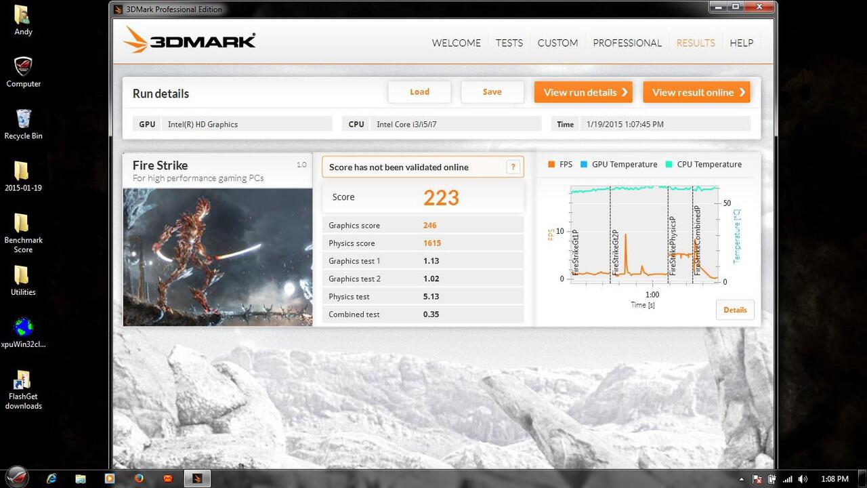
Task: Go to the PROFESSIONAL tab
Action: [x=627, y=43]
